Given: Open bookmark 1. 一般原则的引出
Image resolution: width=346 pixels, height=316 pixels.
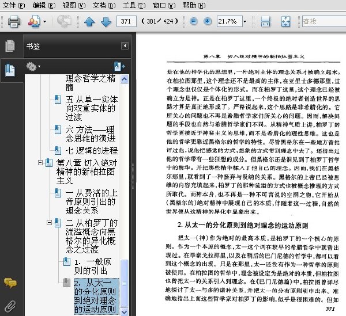Looking at the screenshot, I should (x=93, y=266).
